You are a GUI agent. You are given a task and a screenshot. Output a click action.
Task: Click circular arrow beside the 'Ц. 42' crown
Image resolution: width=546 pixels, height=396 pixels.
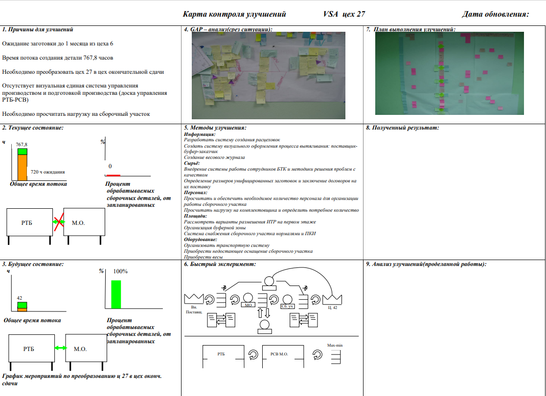[316, 300]
